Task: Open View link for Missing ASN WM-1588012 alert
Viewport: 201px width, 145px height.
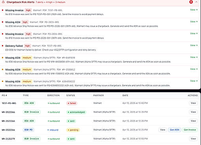Action: [x=194, y=69]
